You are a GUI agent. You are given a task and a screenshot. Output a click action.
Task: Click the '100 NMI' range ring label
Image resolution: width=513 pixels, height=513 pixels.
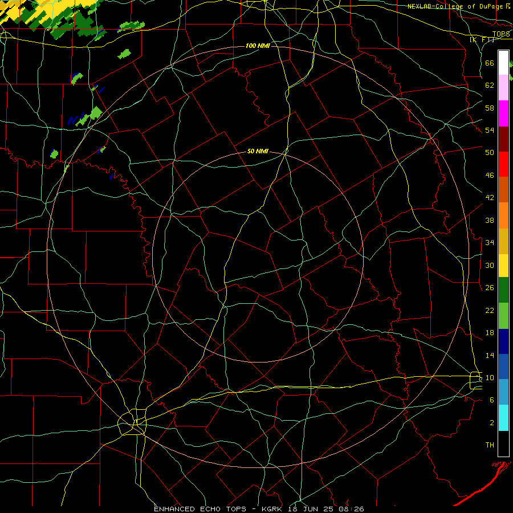tap(258, 46)
